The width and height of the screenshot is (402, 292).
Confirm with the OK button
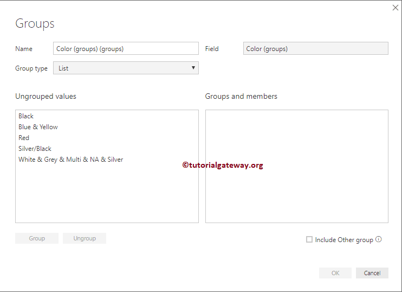click(335, 273)
